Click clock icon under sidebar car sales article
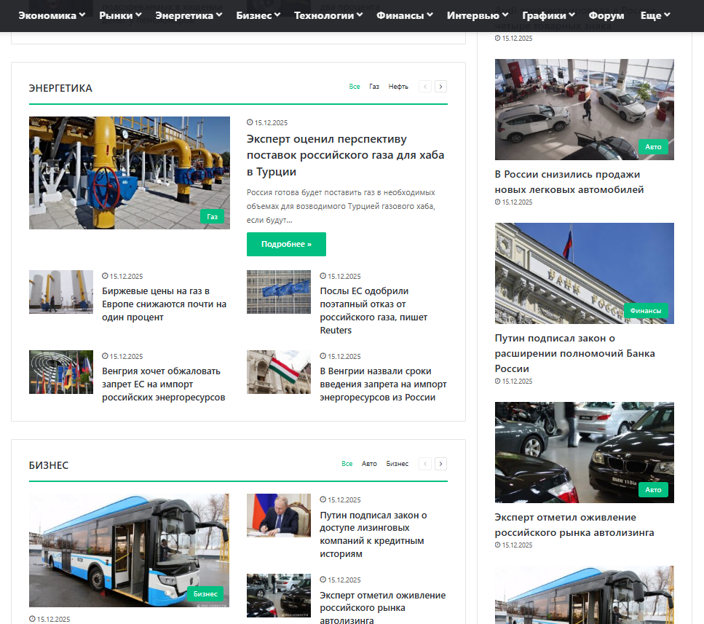 497,202
